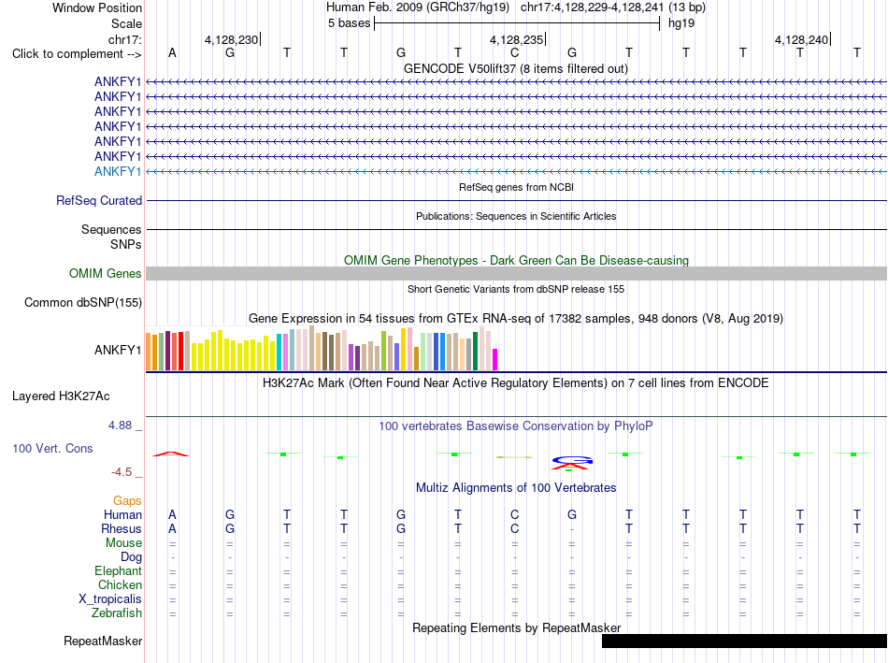Click the 'GENCODE V50lift37 (8 items filtered out)' title
Viewport: 888px width, 663px height.
pyautogui.click(x=516, y=68)
